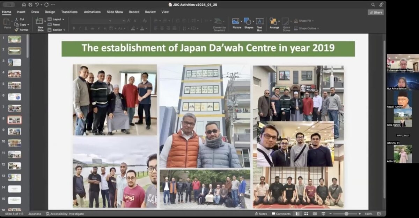Open the more commands ellipsis in title bar
The image size is (419, 218).
[x=53, y=5]
